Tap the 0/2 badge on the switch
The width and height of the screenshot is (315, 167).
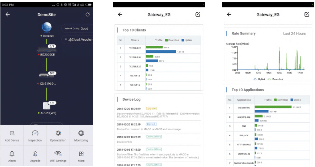52,74
